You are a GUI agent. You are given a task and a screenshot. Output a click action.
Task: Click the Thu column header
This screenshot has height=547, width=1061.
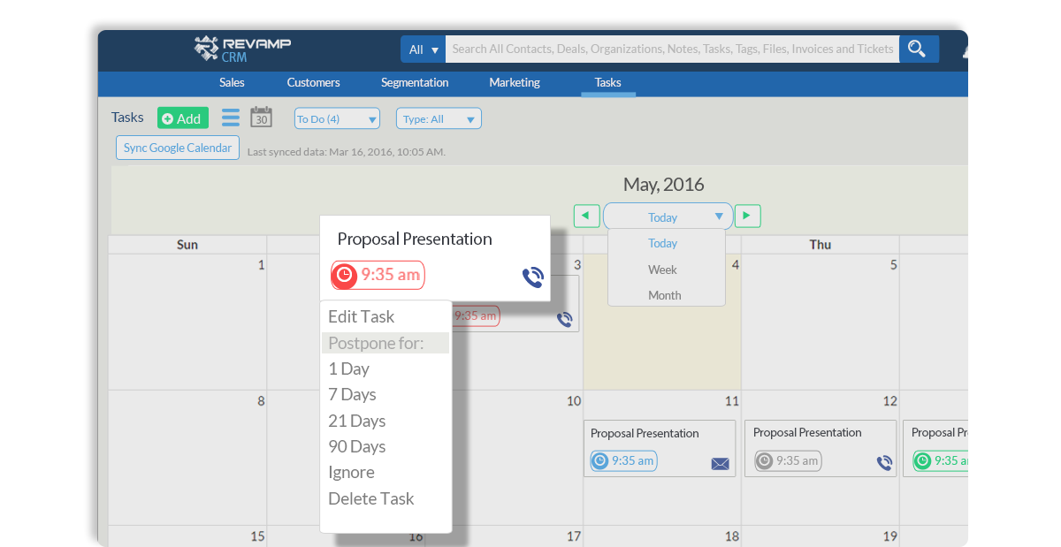coord(821,245)
